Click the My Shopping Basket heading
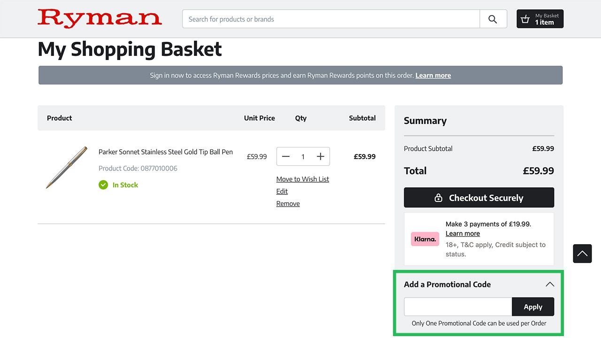 (130, 49)
